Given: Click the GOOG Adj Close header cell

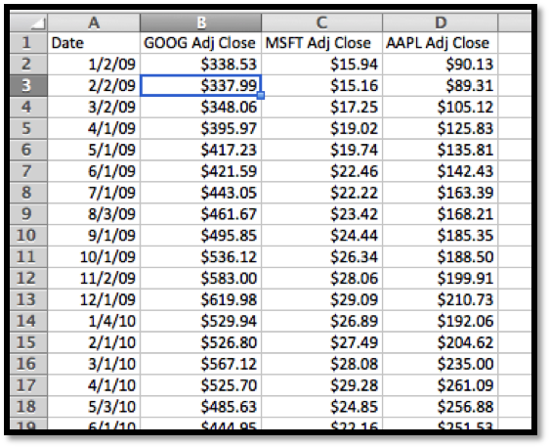Looking at the screenshot, I should (x=200, y=43).
